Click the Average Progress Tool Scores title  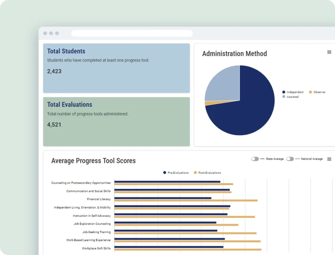[x=93, y=160]
